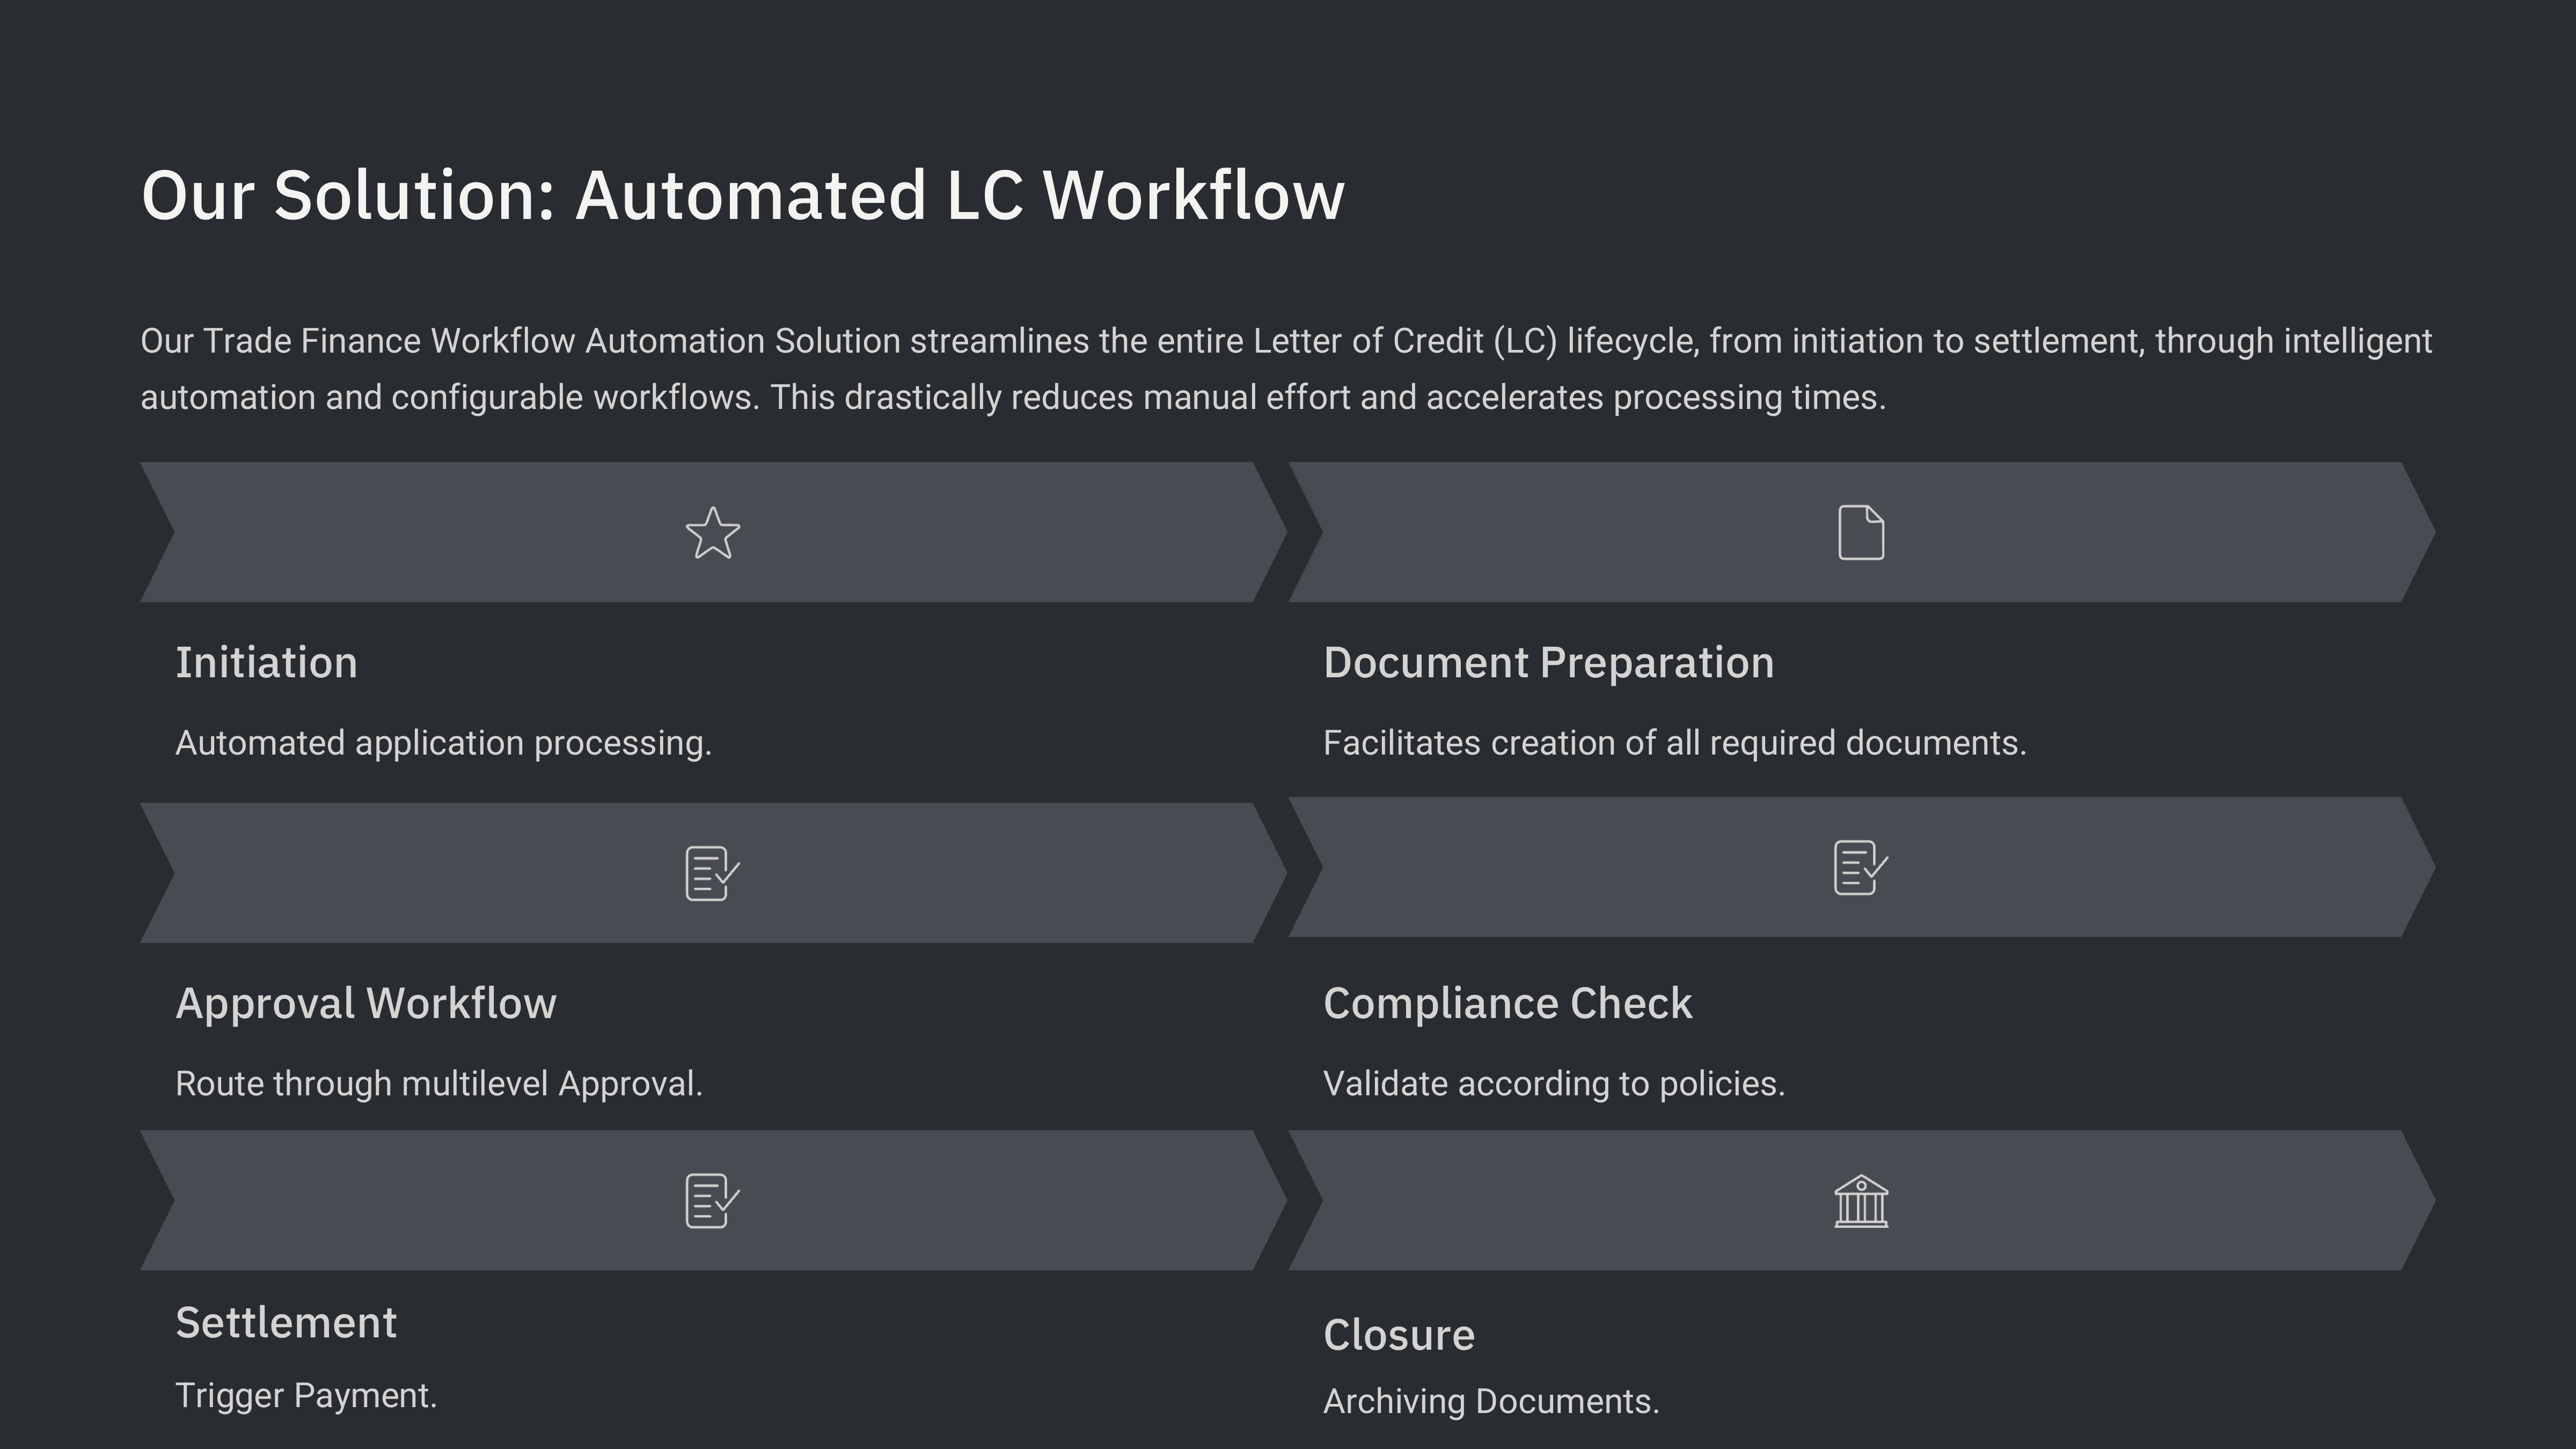Click the 'Archiving Documents.' description

click(x=1490, y=1402)
